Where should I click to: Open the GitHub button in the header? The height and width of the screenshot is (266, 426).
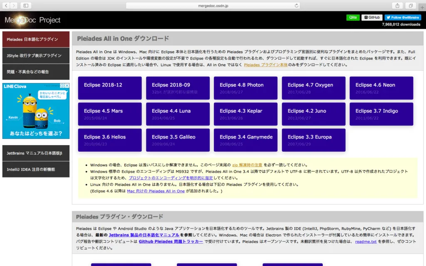[372, 17]
